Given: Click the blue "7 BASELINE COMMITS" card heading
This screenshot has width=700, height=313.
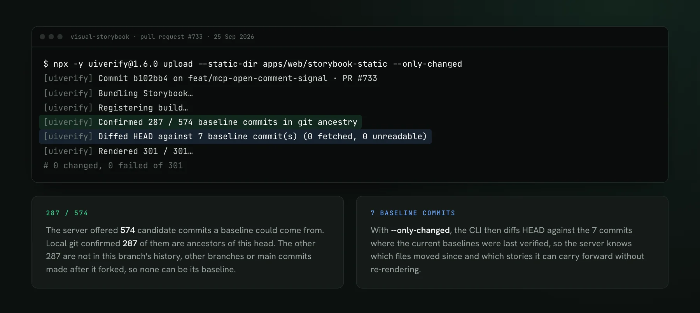Looking at the screenshot, I should pos(413,213).
